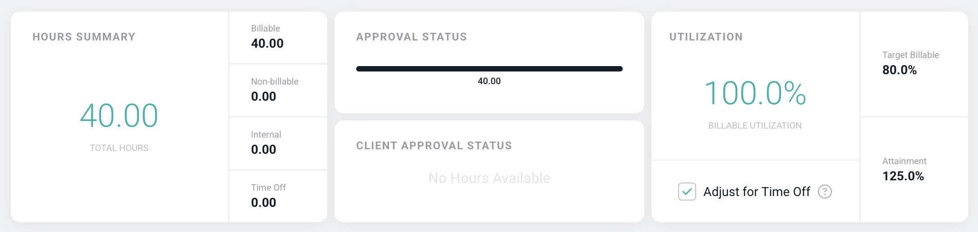Screen dimensions: 978x232
Task: Select the Target Billable 80.0% tile
Action: [914, 64]
